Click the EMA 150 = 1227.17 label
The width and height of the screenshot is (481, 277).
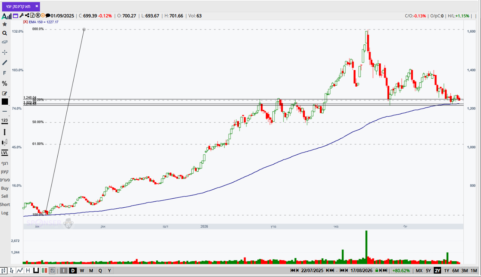[x=43, y=22]
